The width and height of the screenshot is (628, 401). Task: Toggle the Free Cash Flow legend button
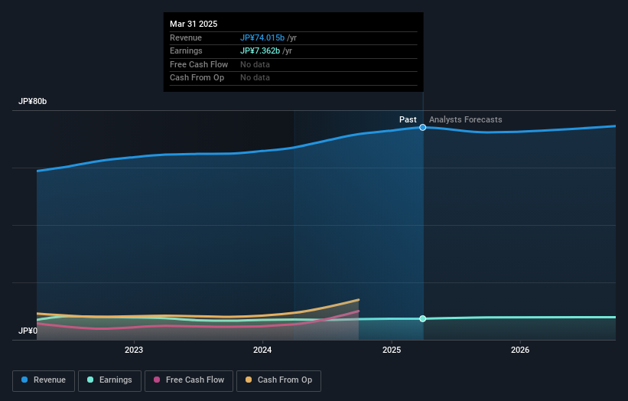tap(189, 380)
